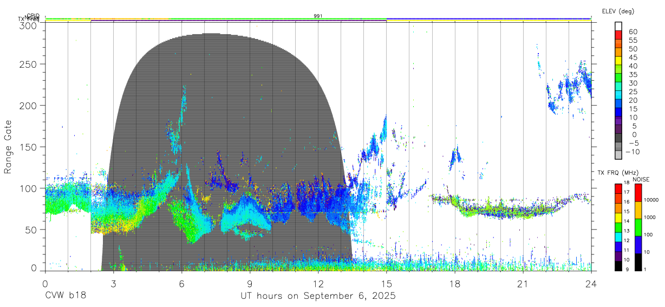Pick the yellow swatch in ELEV color bar
665x307 pixels.
coord(618,61)
